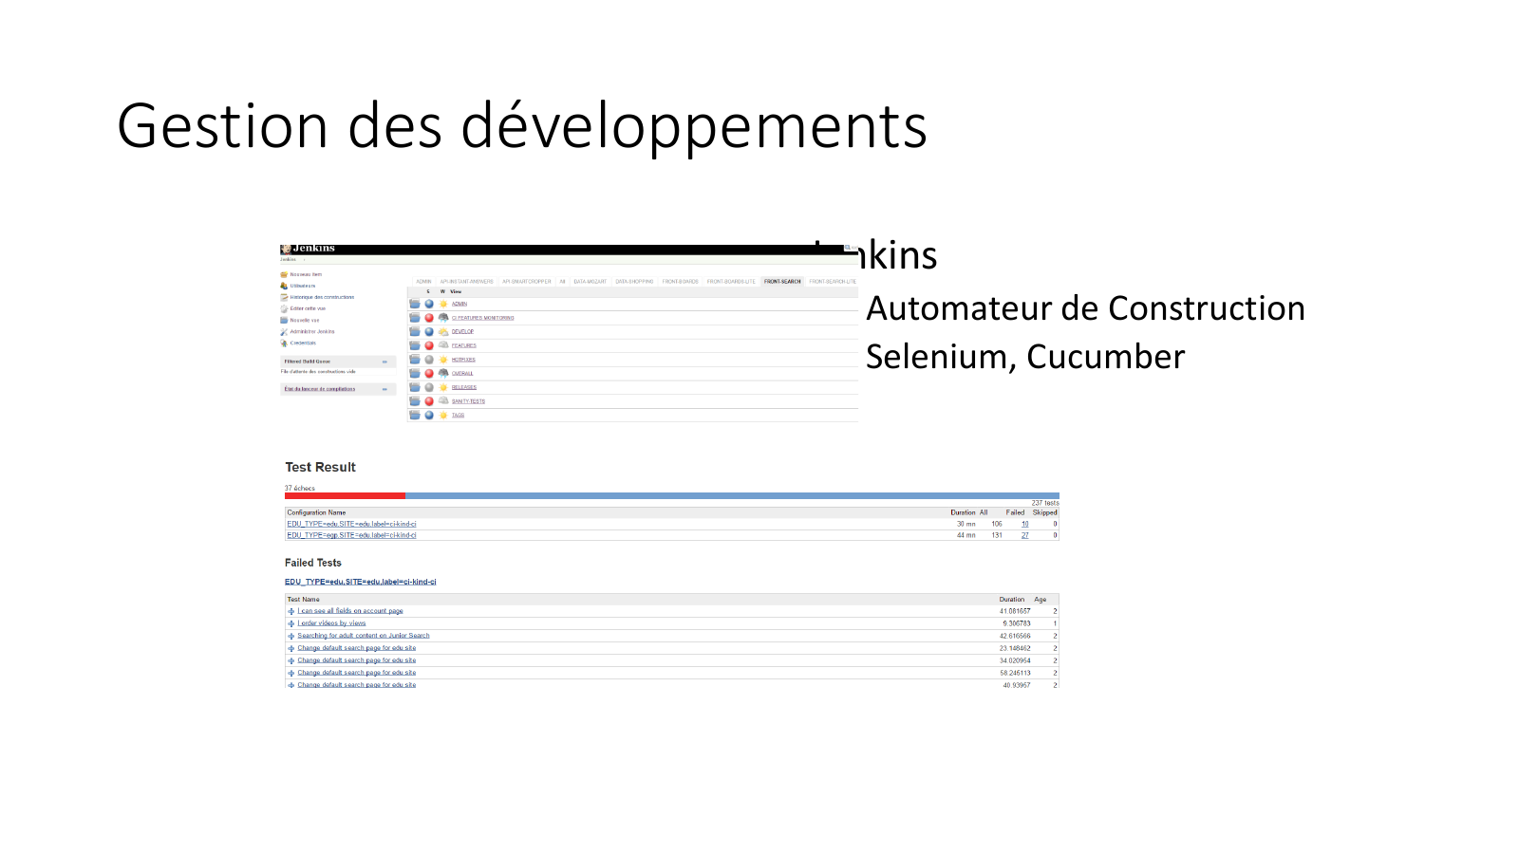1519x854 pixels.
Task: Expand the 'I order videos by views' test
Action: 291,623
